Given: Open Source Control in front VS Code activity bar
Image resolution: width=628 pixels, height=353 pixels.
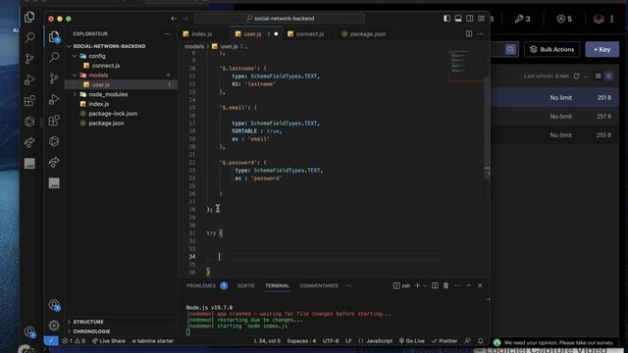Looking at the screenshot, I should coord(54,78).
